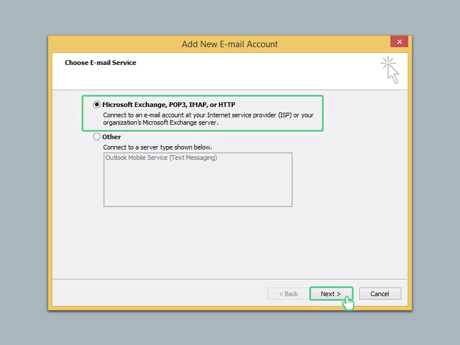
Task: Select the Other radio button
Action: [97, 137]
